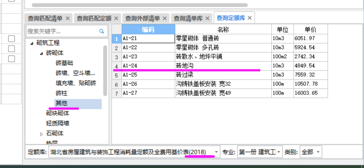364x168 pixels.
Task: Click the 砖散水、地坪平铺 name cell
Action: click(x=223, y=57)
